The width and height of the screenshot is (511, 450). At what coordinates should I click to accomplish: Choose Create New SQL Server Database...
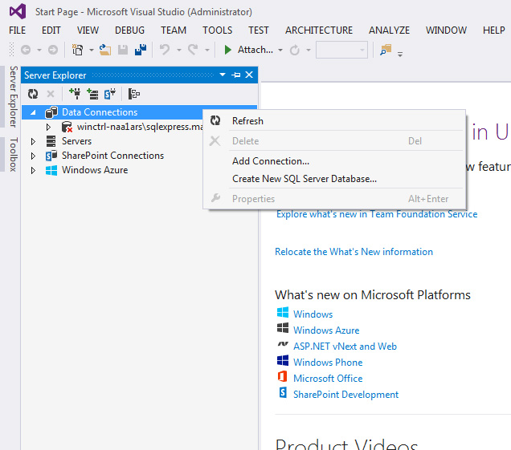[334, 179]
